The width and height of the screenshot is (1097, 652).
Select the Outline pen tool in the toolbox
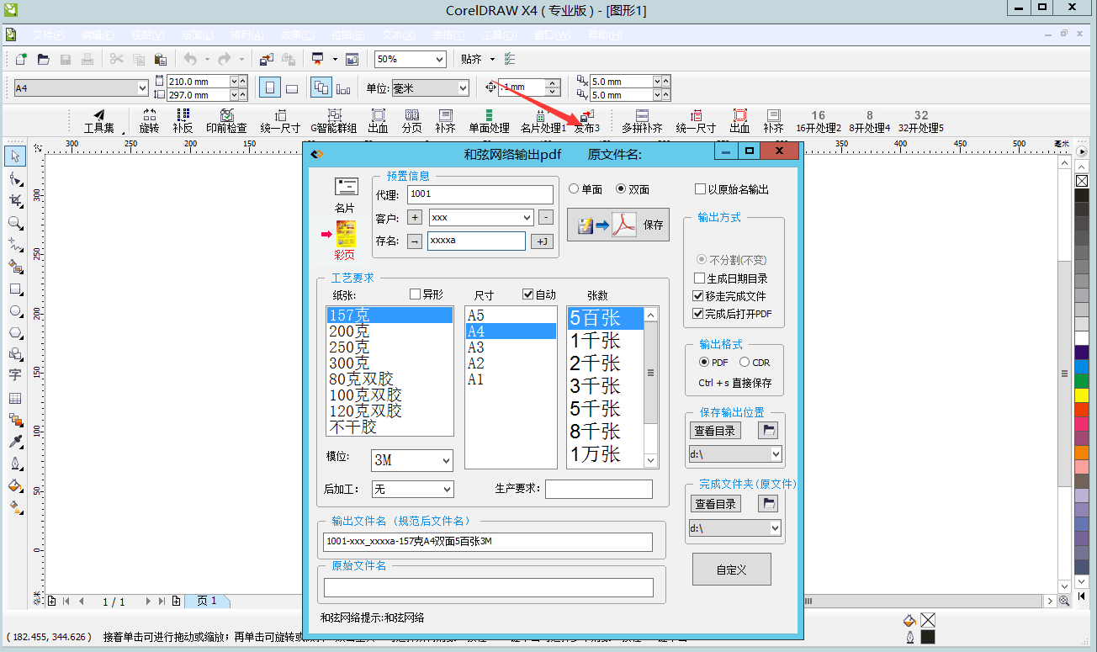point(15,464)
